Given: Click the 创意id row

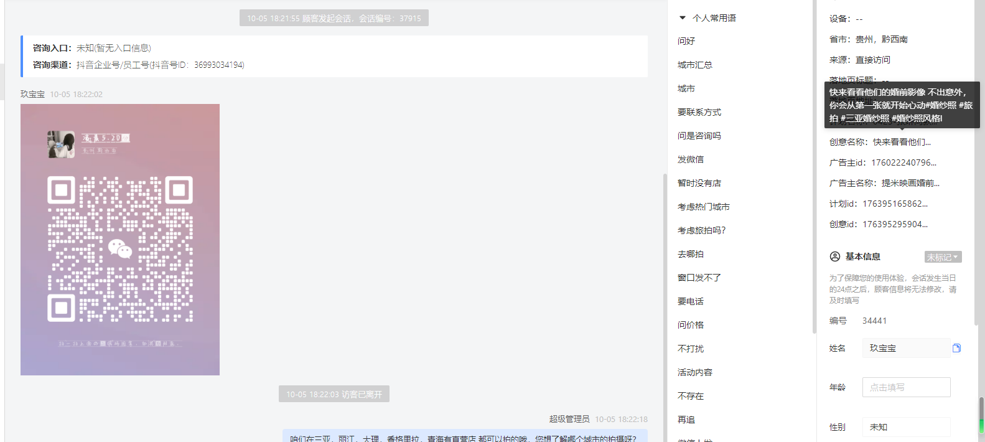Looking at the screenshot, I should (879, 224).
